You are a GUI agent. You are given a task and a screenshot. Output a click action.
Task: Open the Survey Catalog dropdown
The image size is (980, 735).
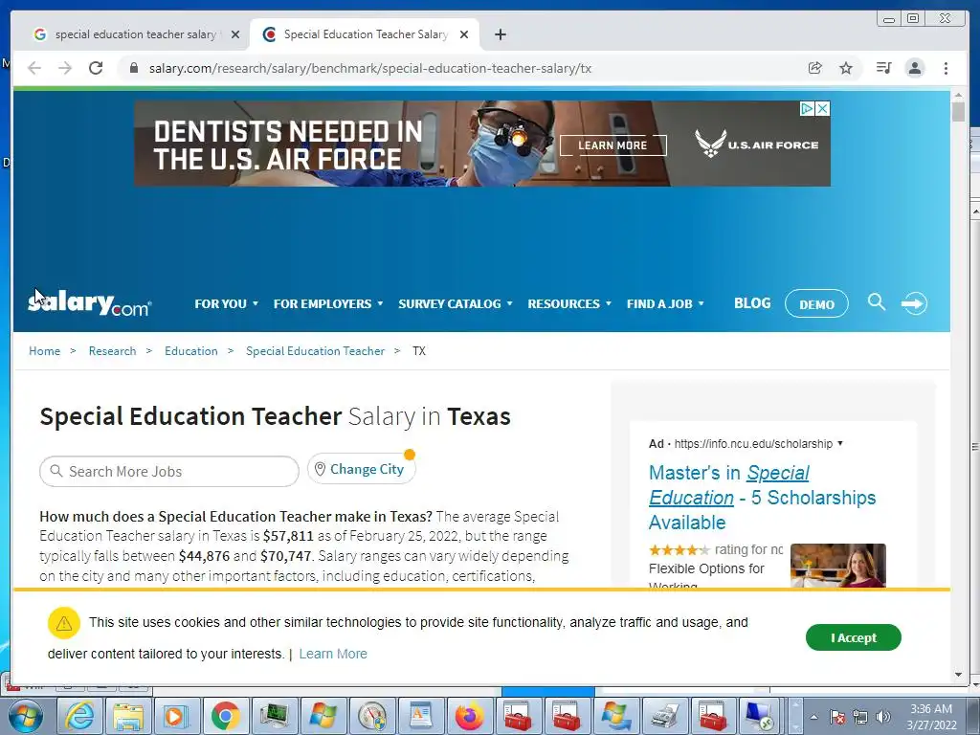(455, 303)
